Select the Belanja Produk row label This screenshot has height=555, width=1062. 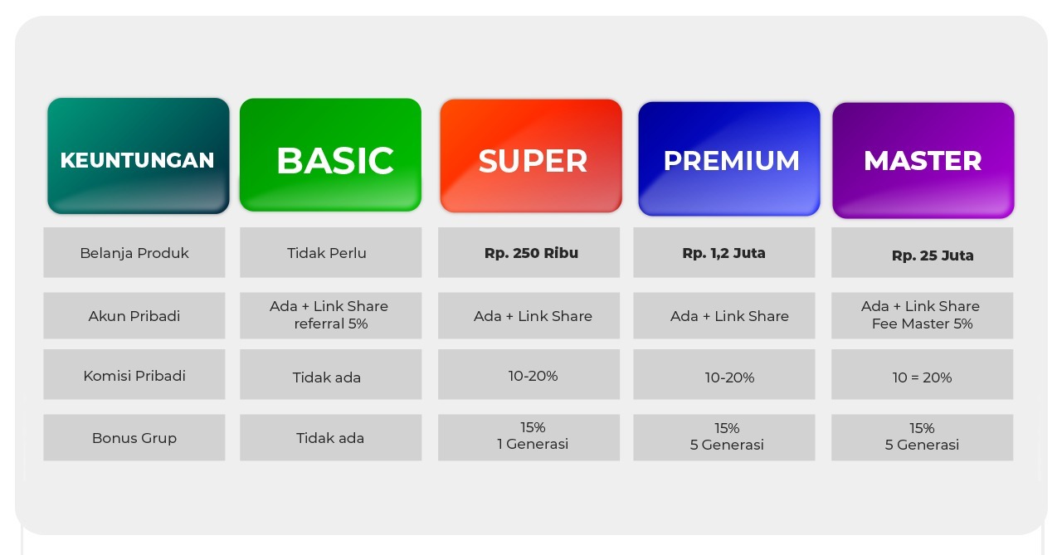(134, 253)
